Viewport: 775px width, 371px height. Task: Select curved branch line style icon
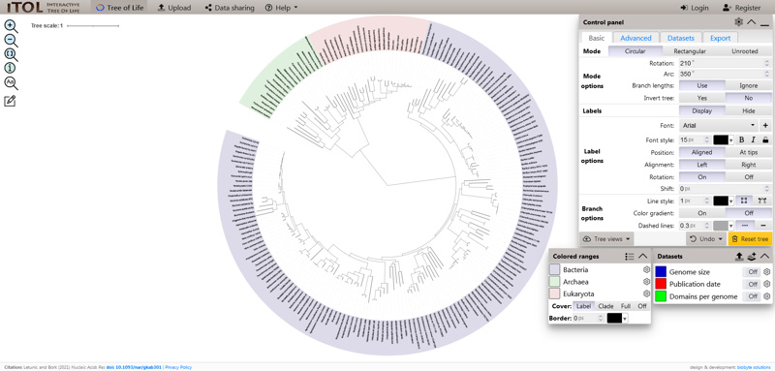click(x=761, y=201)
